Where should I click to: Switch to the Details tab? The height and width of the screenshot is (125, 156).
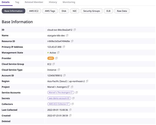tap(6, 2)
